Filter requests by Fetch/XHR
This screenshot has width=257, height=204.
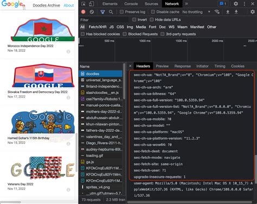98,27
